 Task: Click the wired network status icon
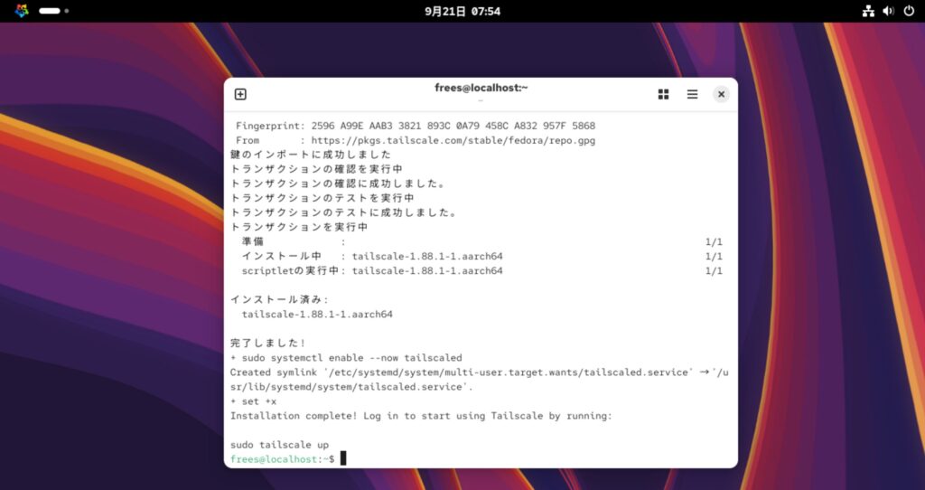click(x=868, y=11)
